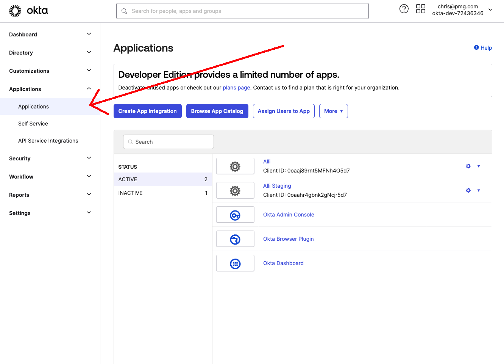Screen dimensions: 504x364
Task: Click the Okta logo in header
Action: tap(28, 11)
